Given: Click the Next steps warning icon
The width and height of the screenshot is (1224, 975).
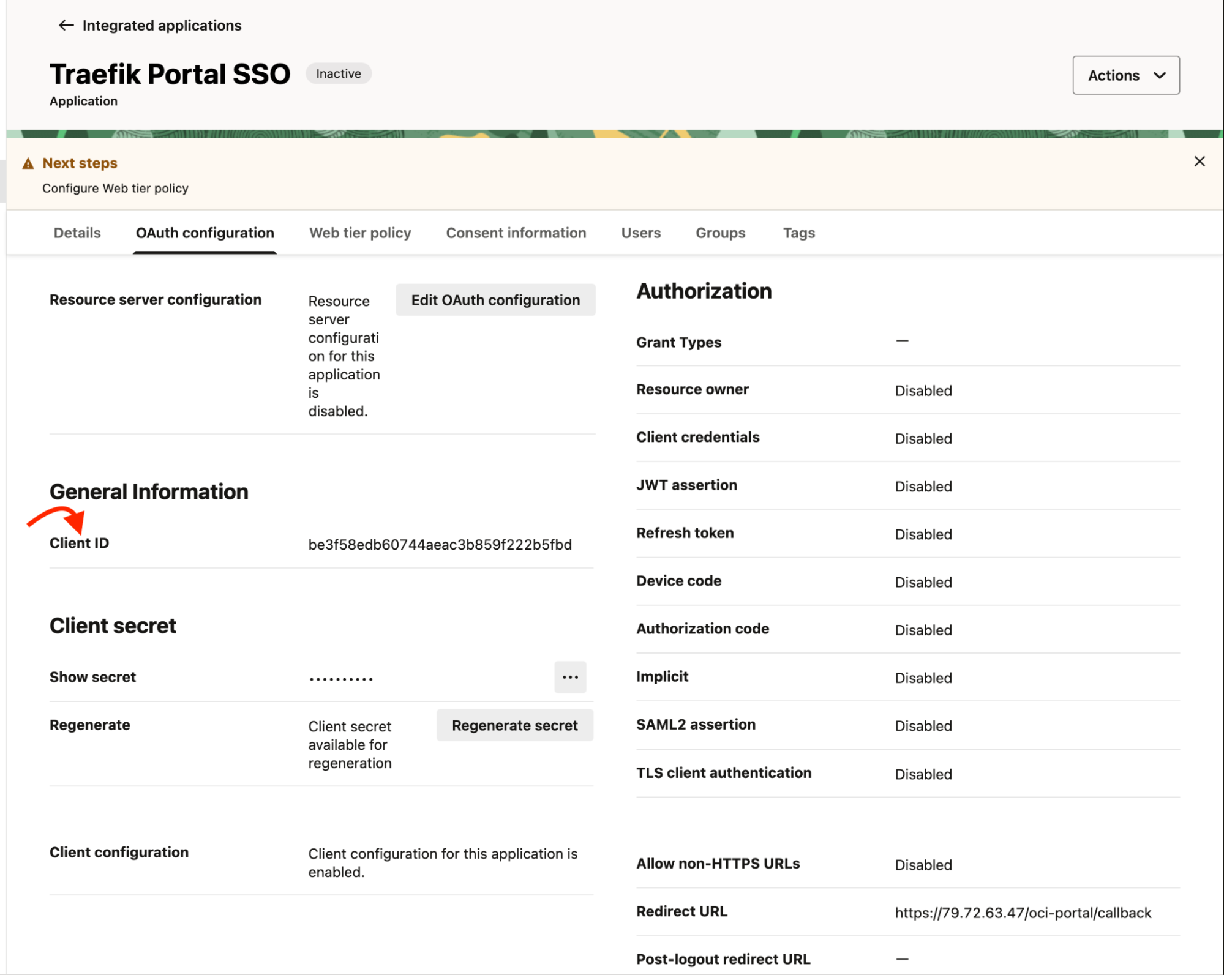Looking at the screenshot, I should (x=28, y=163).
